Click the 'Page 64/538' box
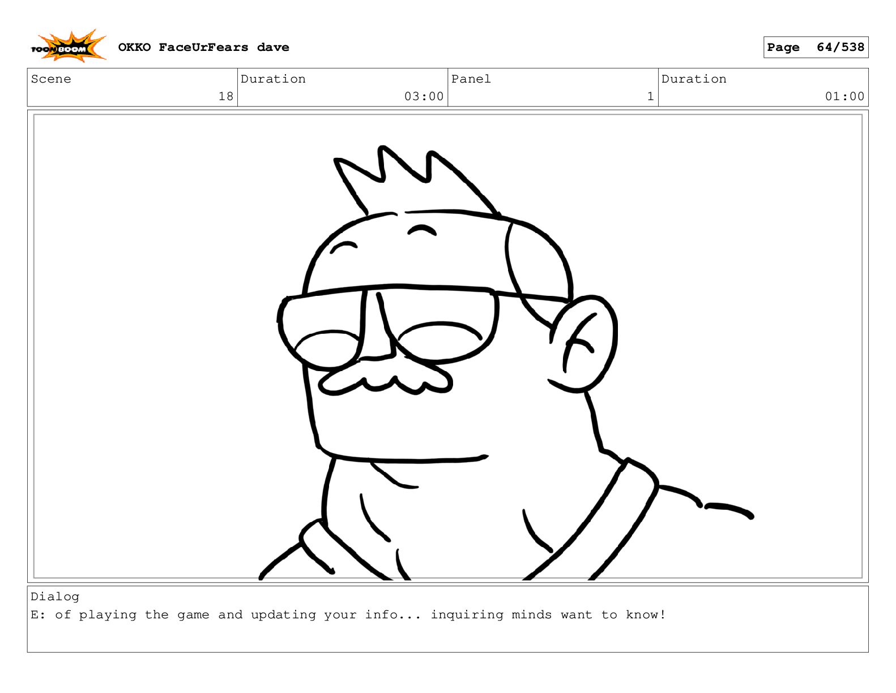 pos(816,48)
